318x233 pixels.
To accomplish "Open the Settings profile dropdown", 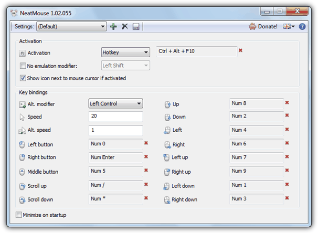I will pyautogui.click(x=71, y=26).
